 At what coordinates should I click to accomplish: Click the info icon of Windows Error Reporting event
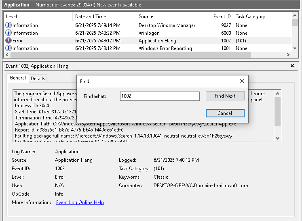click(x=8, y=48)
